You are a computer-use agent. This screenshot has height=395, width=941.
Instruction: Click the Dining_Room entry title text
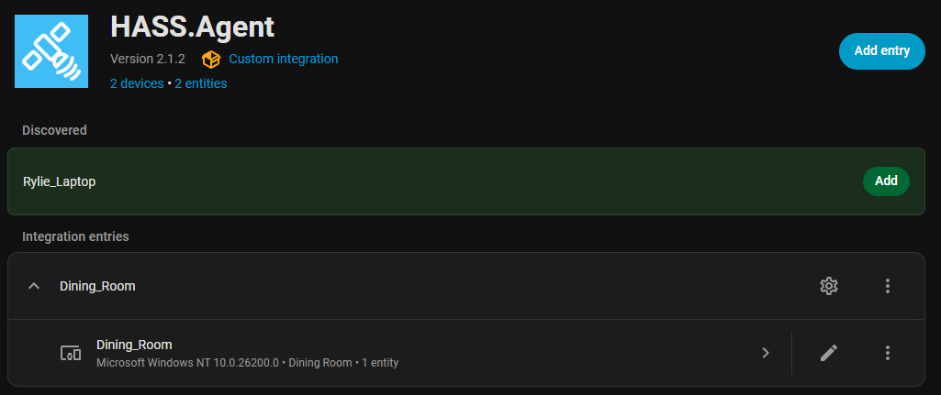[x=97, y=286]
